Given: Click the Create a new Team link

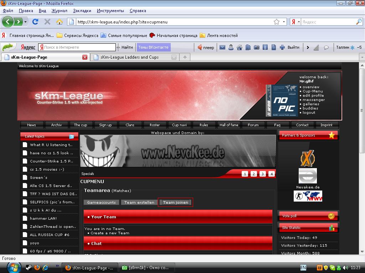Looking at the screenshot, I should [110, 233].
